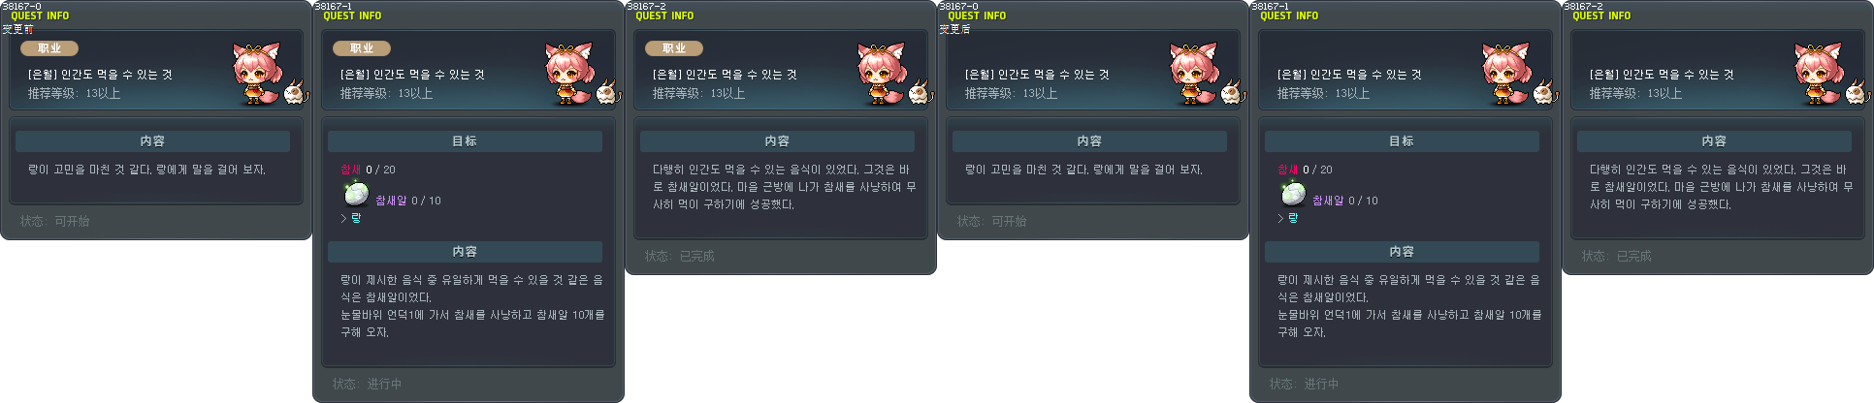The image size is (1874, 403).
Task: Select the small white fox pet beside the portrait in the 变更后 panel
Action: click(1231, 93)
